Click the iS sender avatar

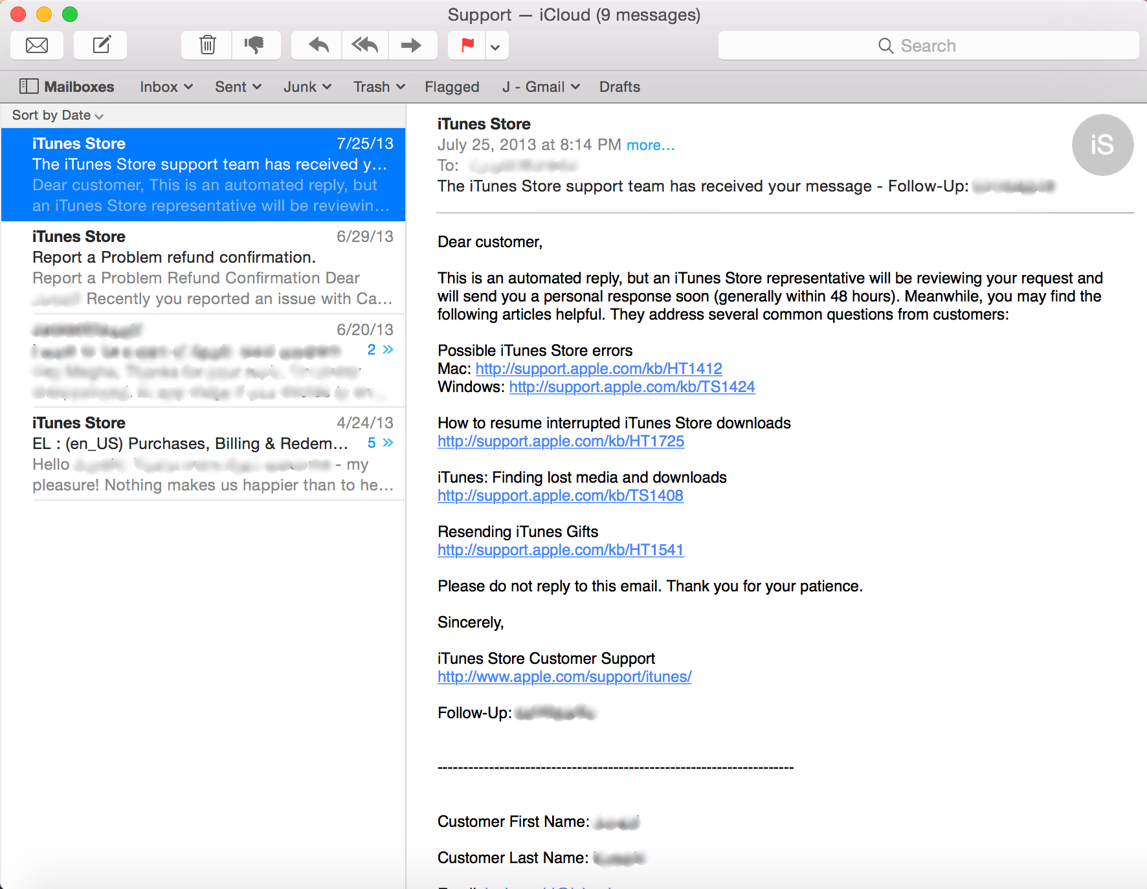[x=1102, y=145]
